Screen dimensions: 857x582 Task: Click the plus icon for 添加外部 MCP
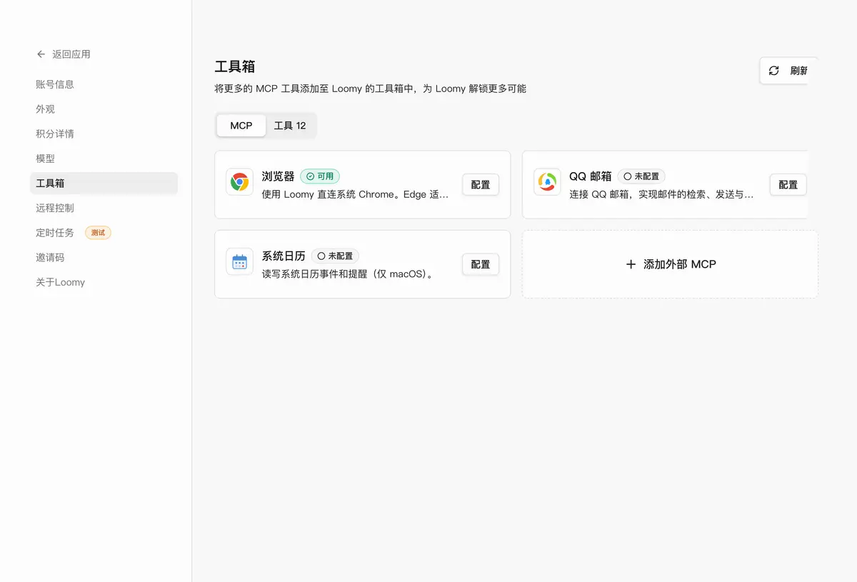[631, 264]
